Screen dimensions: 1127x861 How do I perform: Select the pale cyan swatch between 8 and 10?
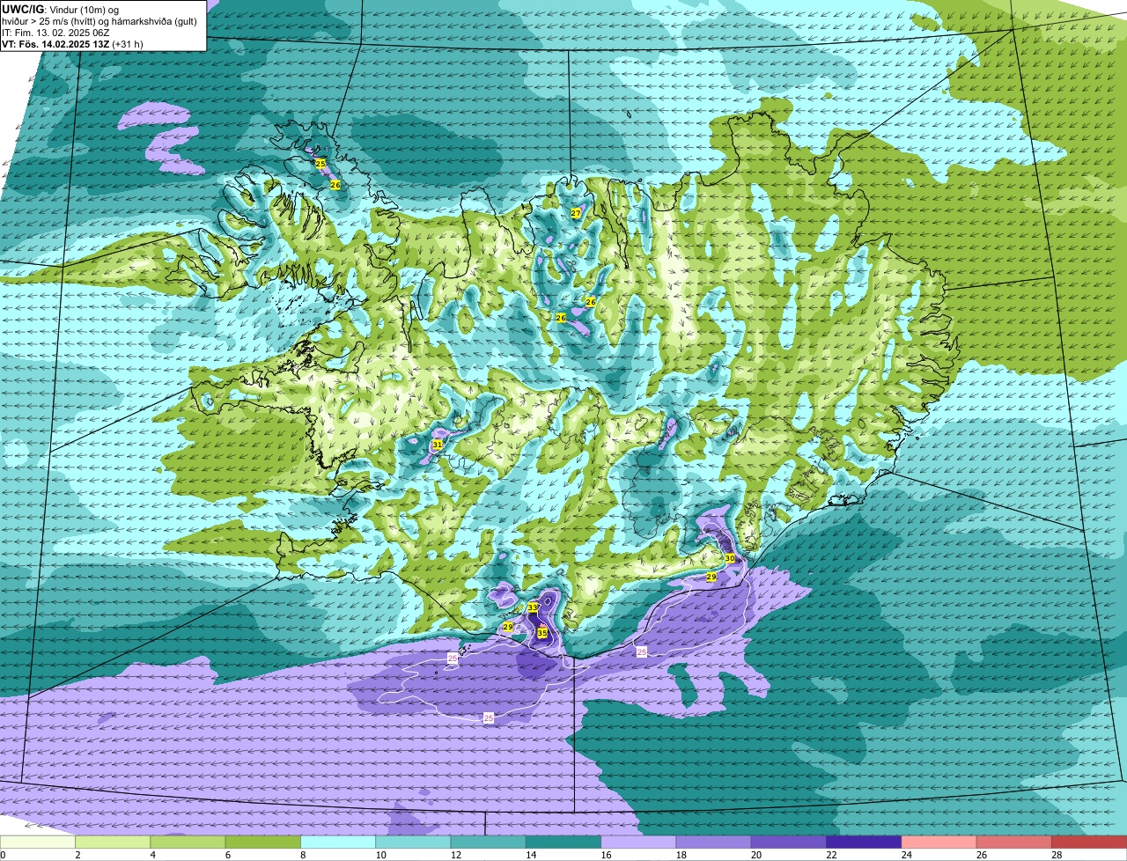338,842
